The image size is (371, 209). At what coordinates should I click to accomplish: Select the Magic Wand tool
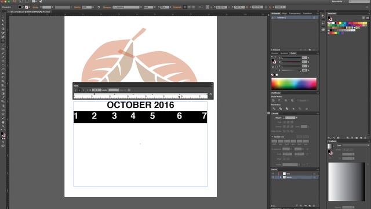[3, 24]
